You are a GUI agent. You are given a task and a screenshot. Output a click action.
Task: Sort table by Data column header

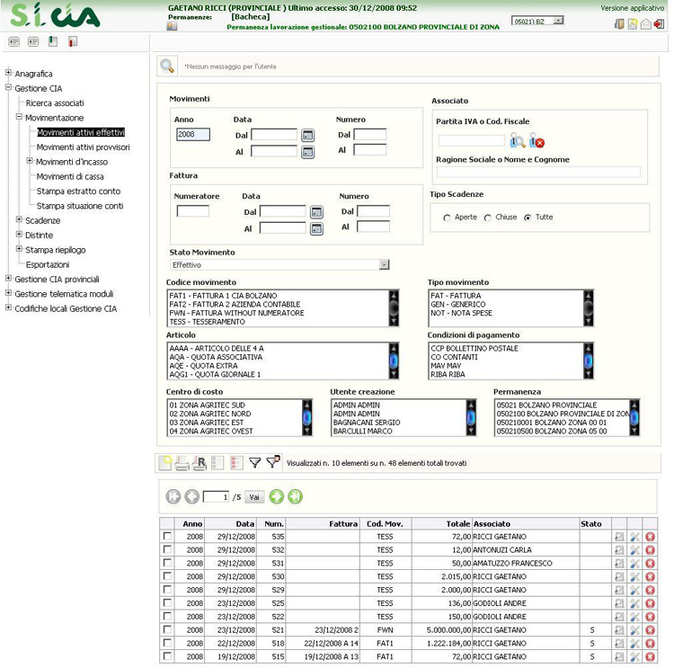pos(245,524)
